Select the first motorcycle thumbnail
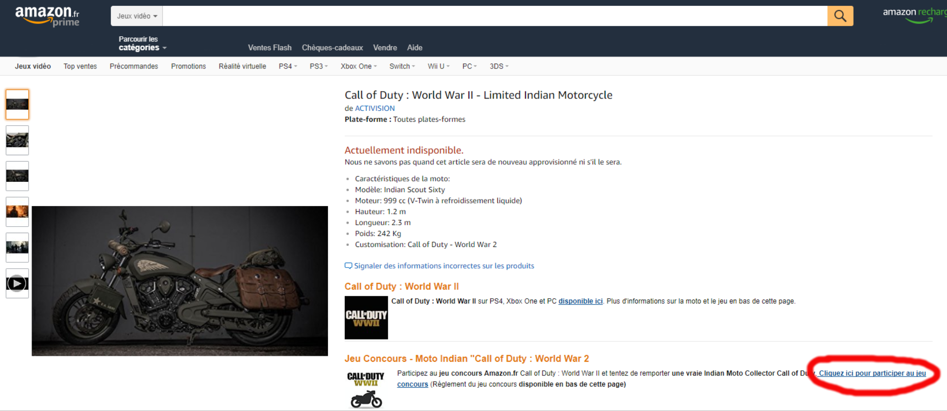947x411 pixels. click(17, 104)
